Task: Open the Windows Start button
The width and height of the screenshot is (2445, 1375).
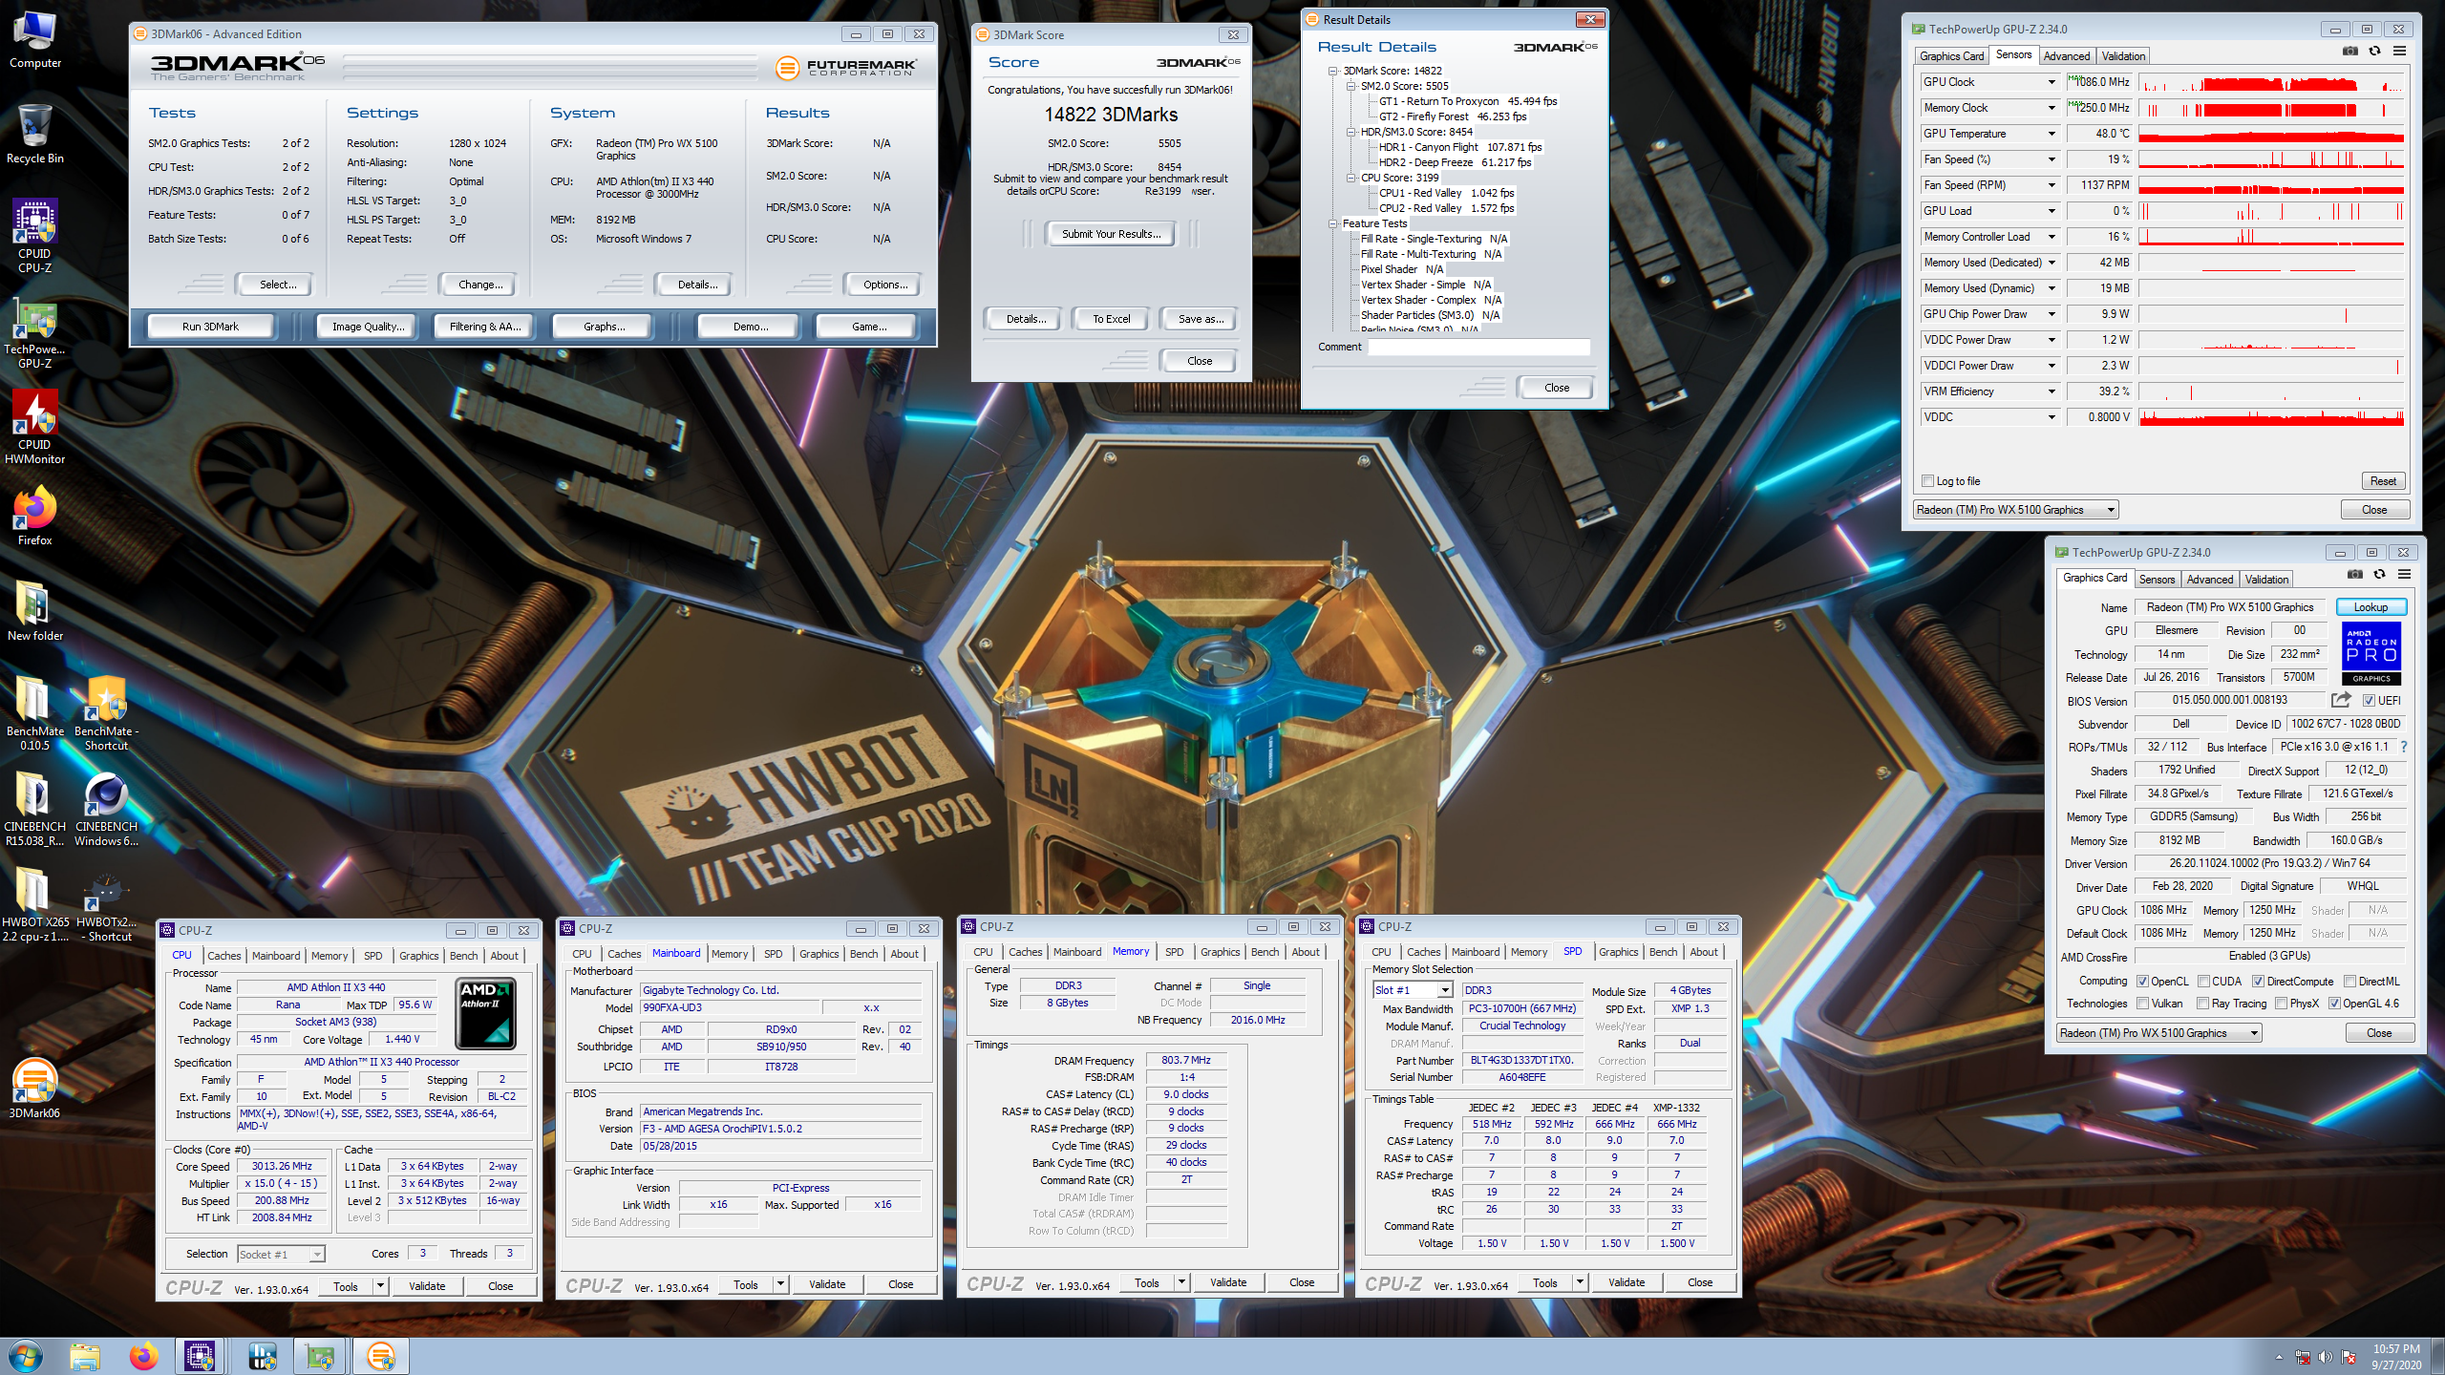Action: coord(26,1356)
